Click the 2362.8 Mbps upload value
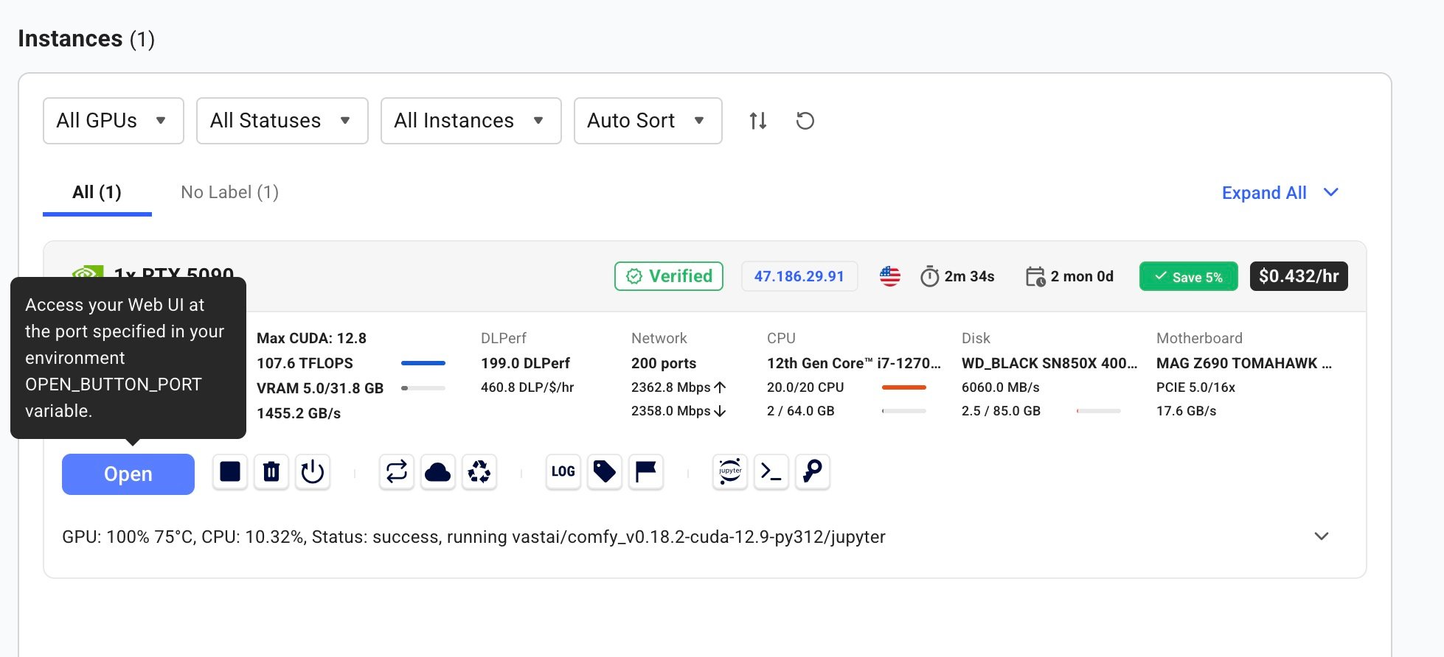This screenshot has width=1444, height=657. point(678,387)
